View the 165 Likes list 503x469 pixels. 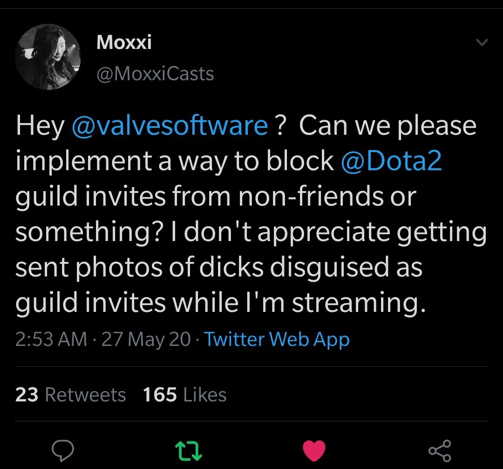tap(184, 395)
